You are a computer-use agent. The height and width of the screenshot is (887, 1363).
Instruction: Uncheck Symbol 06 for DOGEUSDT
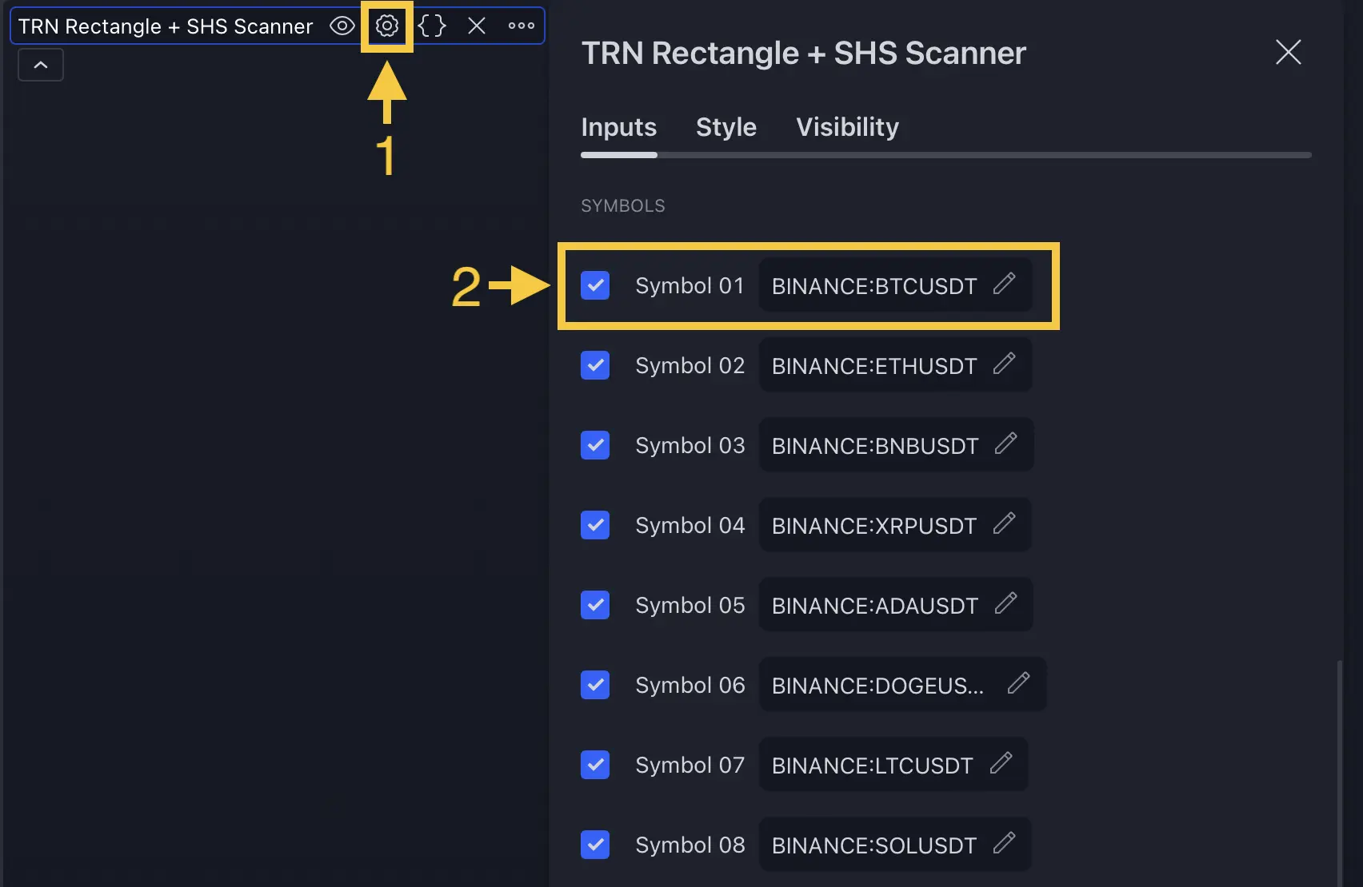[x=595, y=685]
